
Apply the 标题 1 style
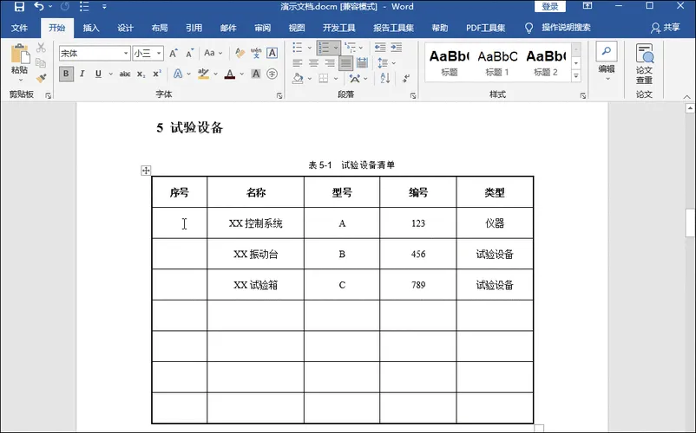point(497,62)
